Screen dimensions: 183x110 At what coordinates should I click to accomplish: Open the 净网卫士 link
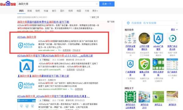click(158, 105)
